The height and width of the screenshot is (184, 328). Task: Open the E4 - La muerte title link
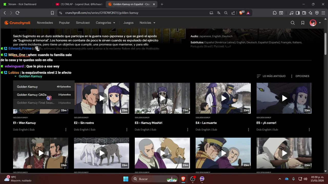pos(206,123)
